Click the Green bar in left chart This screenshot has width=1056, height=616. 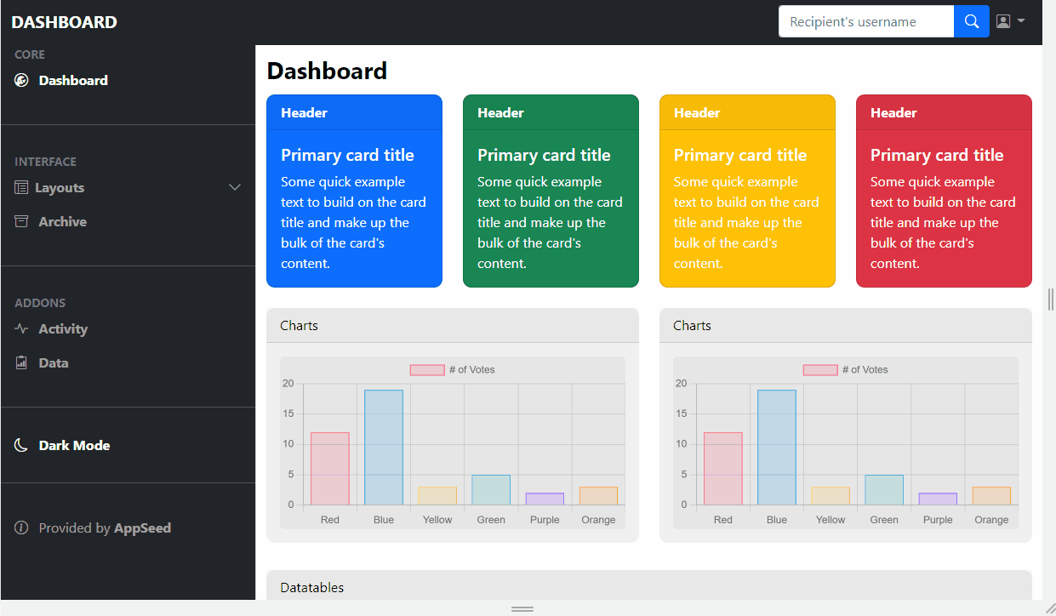click(491, 490)
